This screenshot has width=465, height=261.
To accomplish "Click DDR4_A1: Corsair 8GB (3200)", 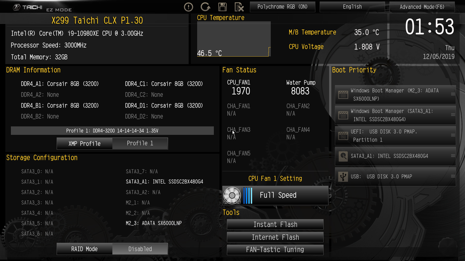I will 60,84.
